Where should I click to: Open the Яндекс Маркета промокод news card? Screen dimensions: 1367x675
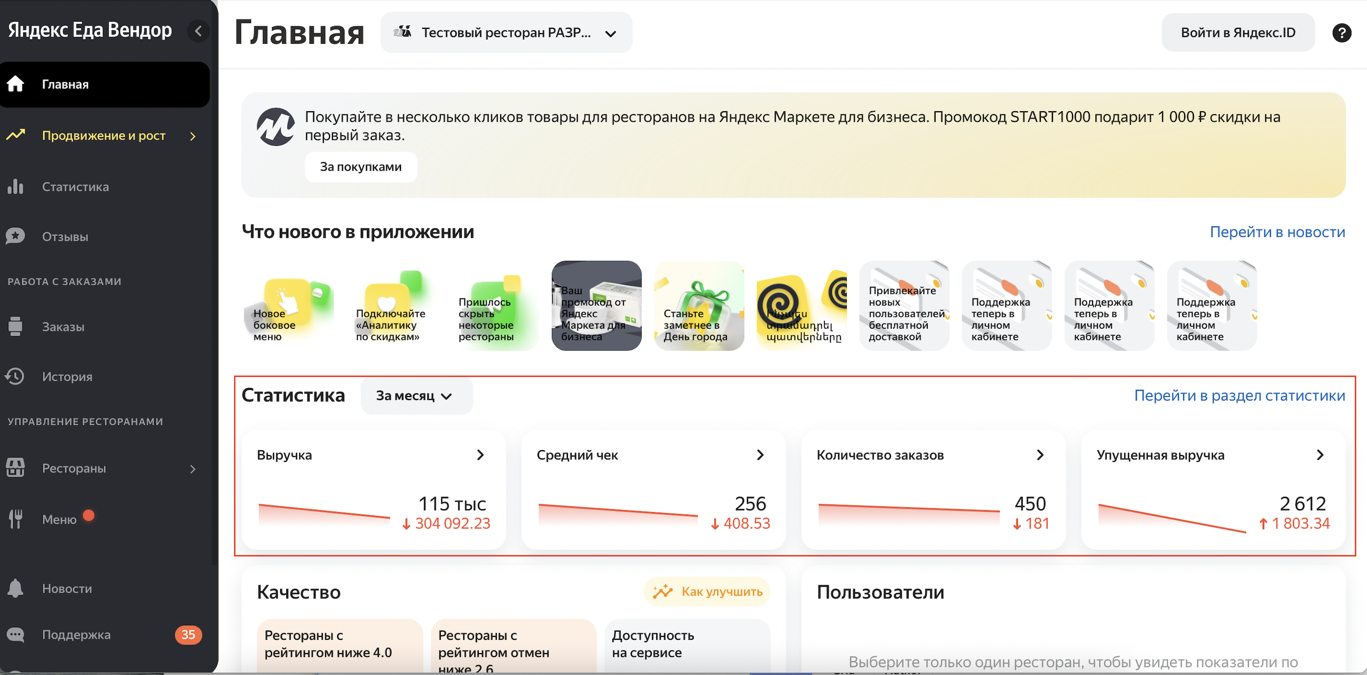pos(596,305)
